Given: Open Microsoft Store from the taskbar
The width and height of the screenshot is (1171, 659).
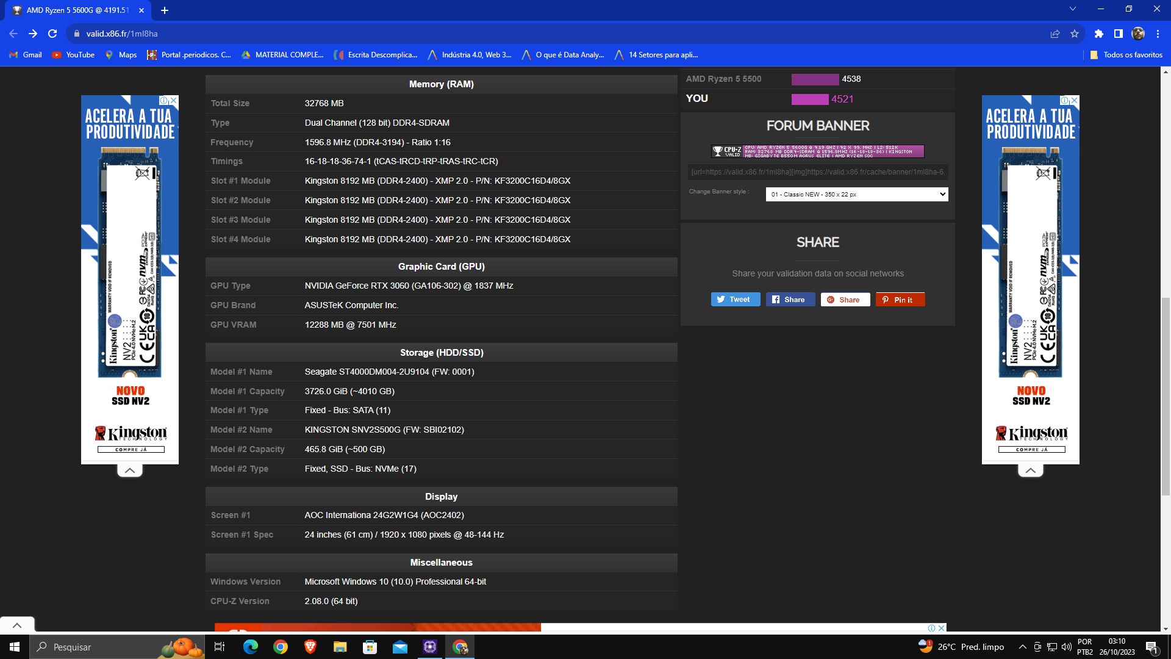Looking at the screenshot, I should point(370,647).
